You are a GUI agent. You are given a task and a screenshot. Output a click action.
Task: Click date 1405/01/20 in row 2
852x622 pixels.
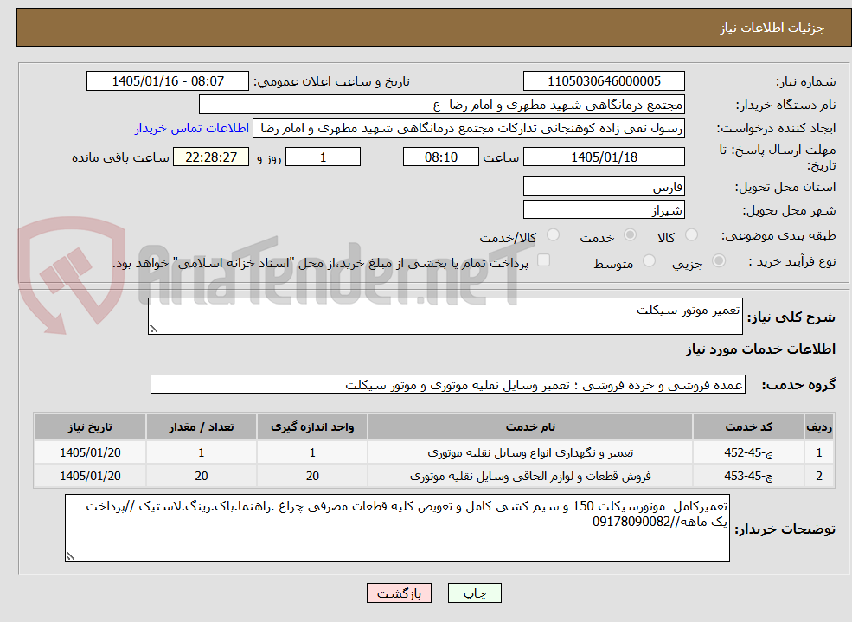(x=90, y=476)
